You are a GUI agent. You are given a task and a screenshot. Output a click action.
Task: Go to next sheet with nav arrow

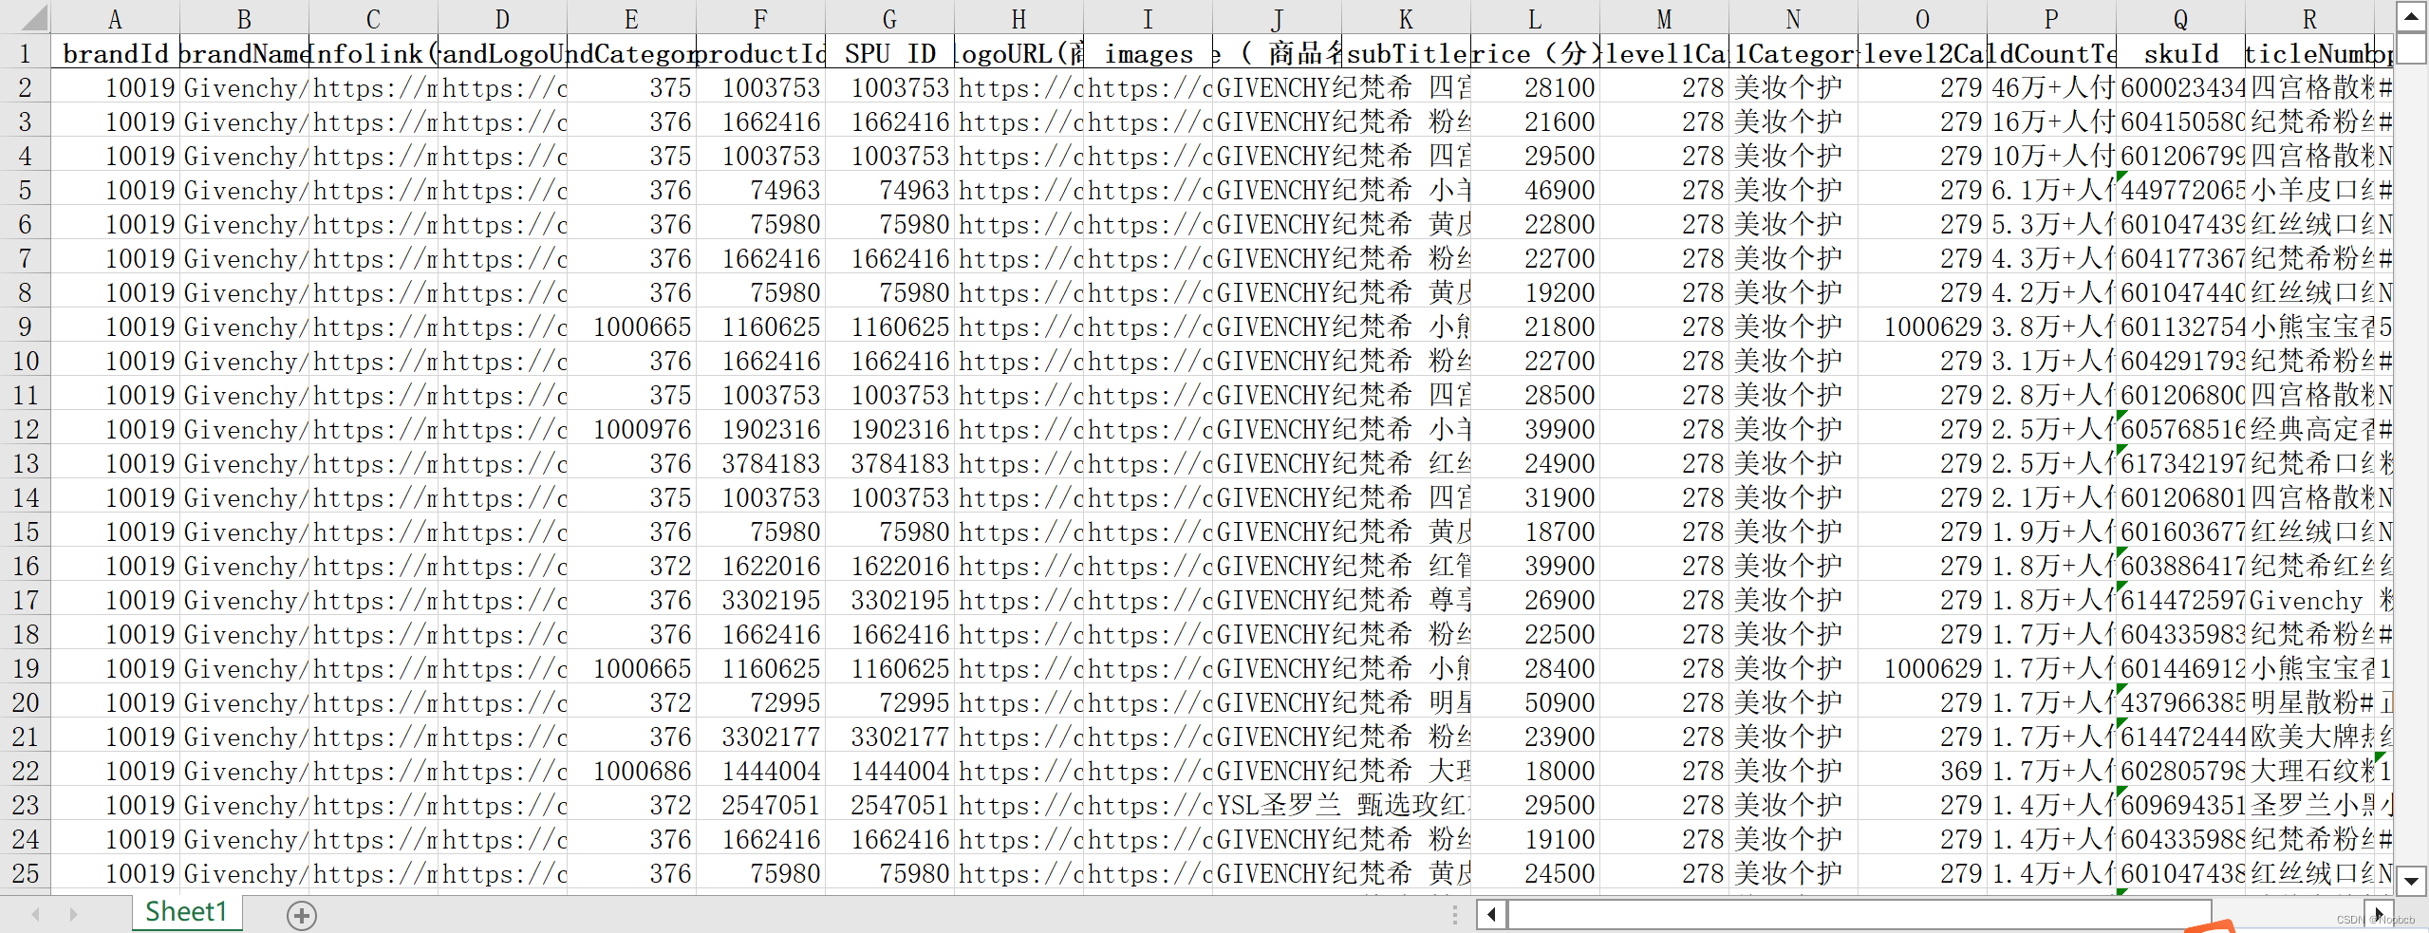tap(74, 915)
